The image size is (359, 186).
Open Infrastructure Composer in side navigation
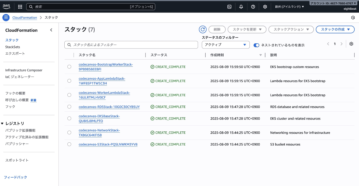point(24,70)
